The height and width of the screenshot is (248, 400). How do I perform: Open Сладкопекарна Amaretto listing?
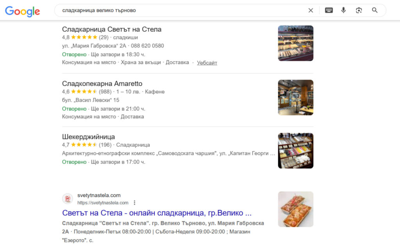(102, 84)
